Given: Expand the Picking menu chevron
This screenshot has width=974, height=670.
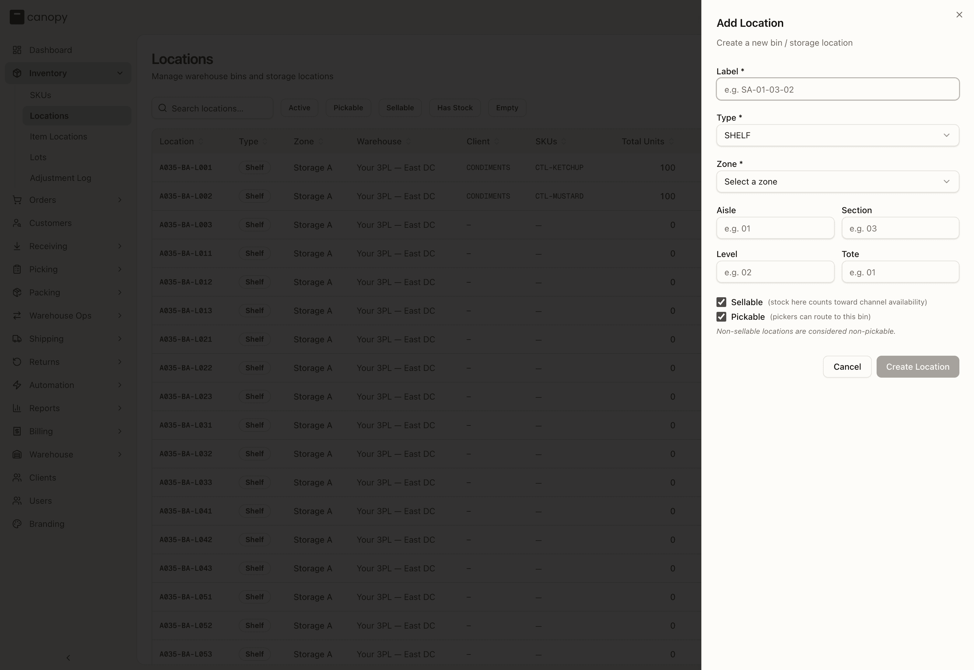Looking at the screenshot, I should click(x=120, y=269).
